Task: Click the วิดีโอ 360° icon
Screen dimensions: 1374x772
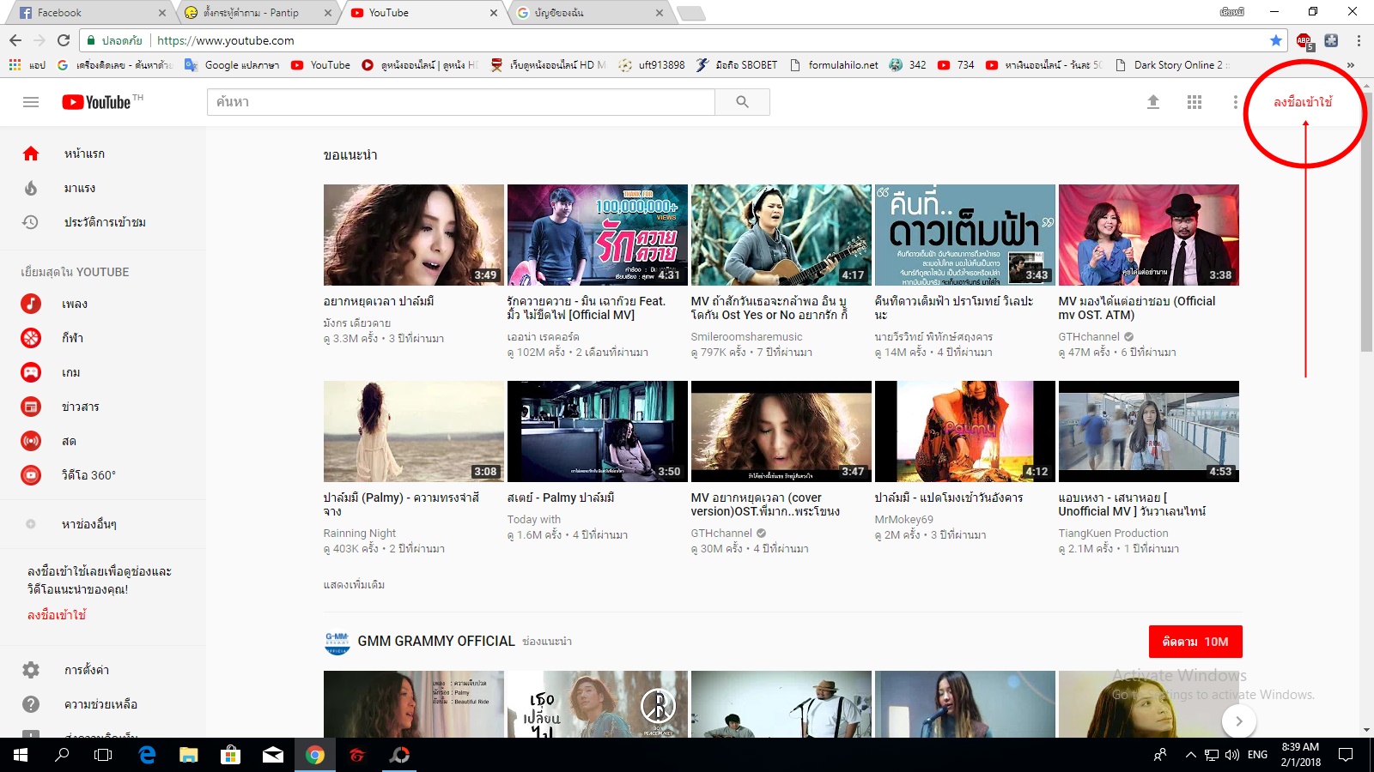Action: (31, 475)
